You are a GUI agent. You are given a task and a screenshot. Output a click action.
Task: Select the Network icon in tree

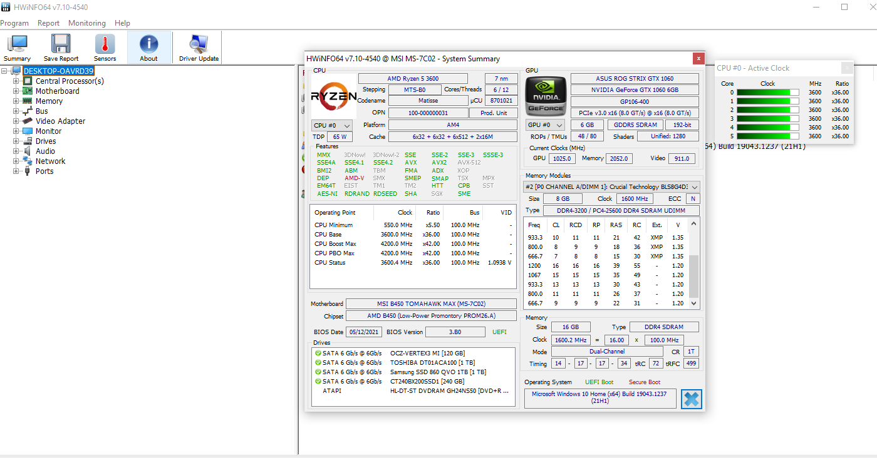[28, 161]
